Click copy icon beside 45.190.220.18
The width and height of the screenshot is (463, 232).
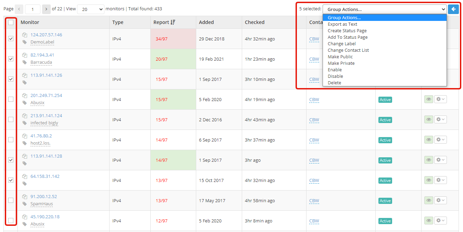click(25, 217)
